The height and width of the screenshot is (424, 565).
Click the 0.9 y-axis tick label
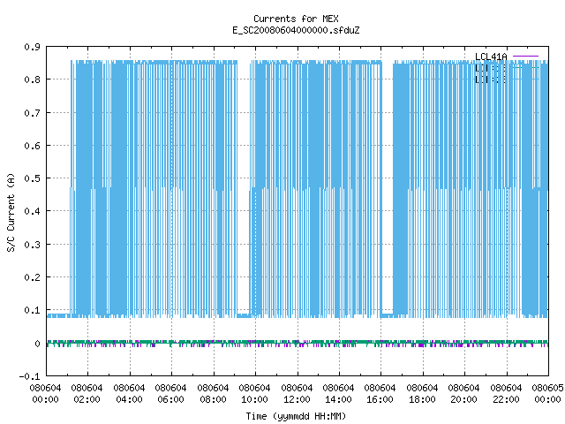point(32,47)
